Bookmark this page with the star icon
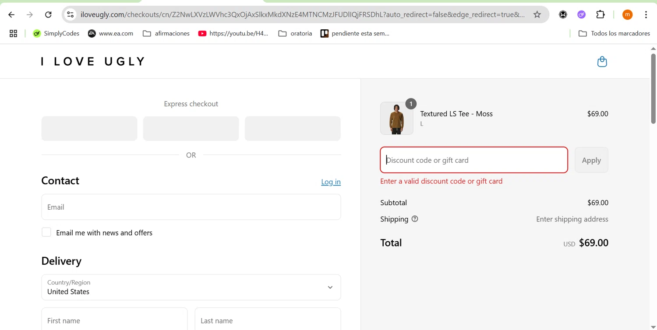 (x=537, y=14)
